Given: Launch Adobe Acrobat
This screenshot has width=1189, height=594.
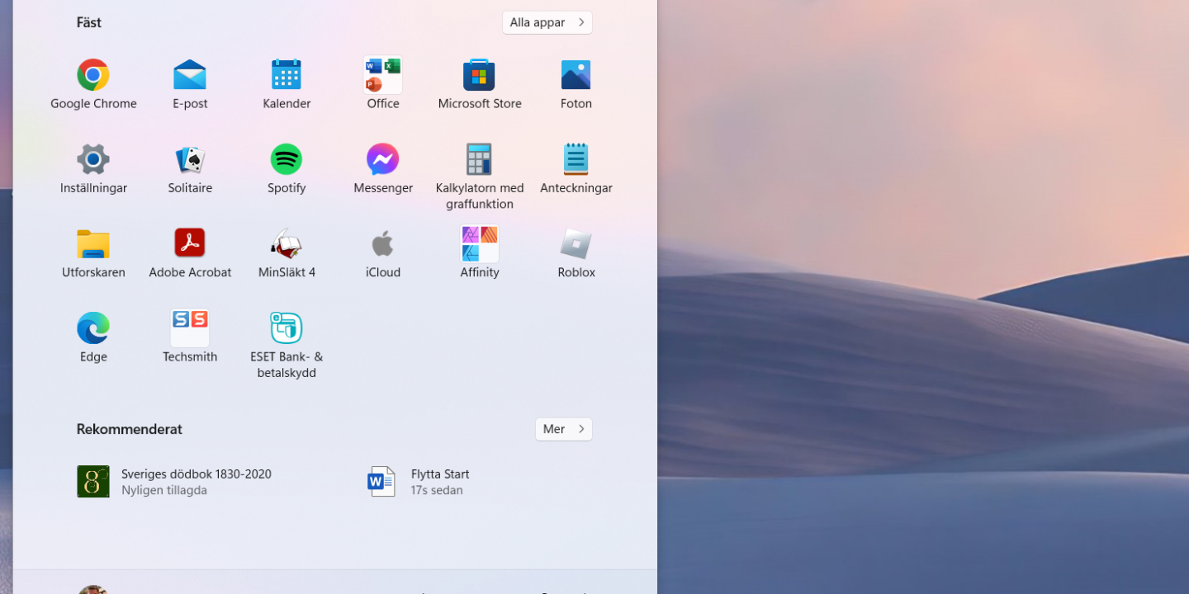Looking at the screenshot, I should pyautogui.click(x=190, y=252).
